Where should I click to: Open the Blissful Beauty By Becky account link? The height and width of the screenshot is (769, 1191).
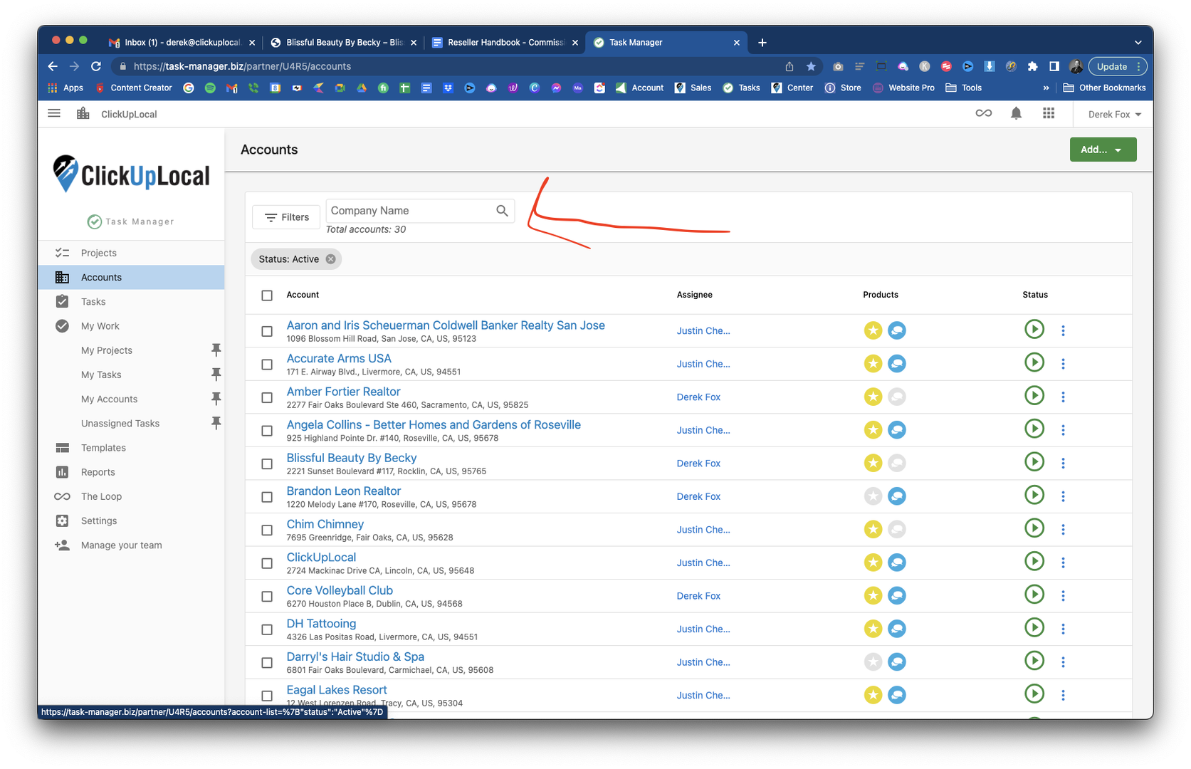352,458
